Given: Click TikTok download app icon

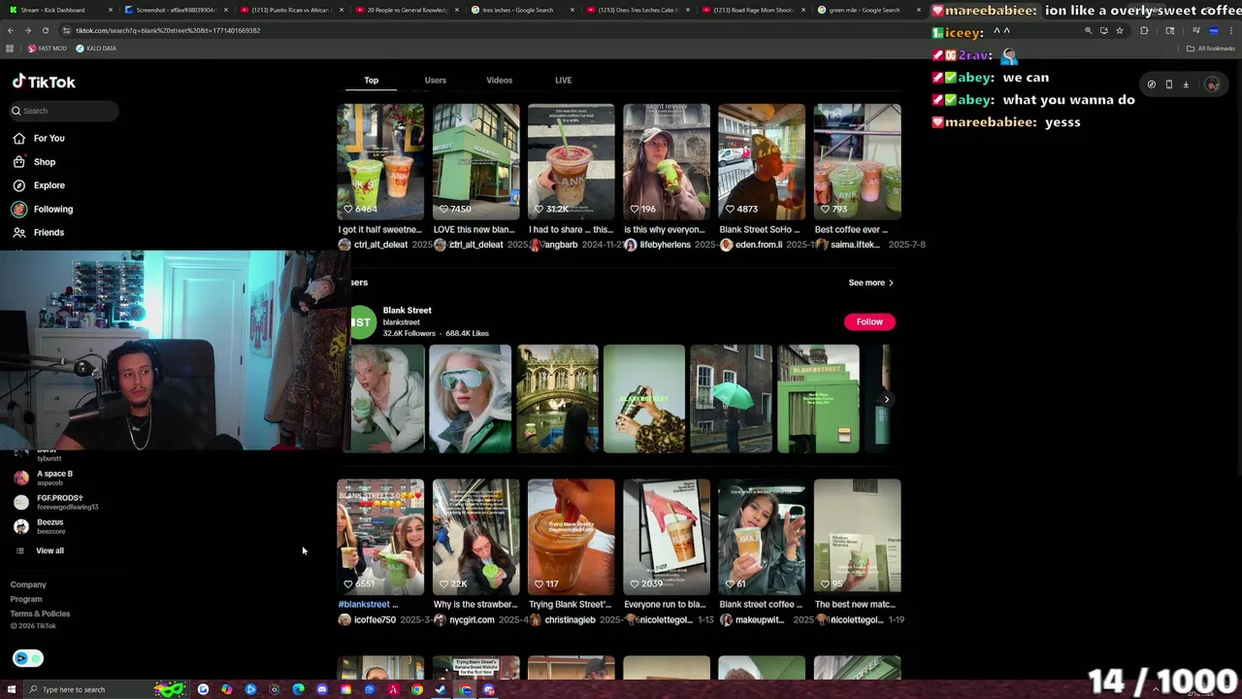Looking at the screenshot, I should [1186, 84].
